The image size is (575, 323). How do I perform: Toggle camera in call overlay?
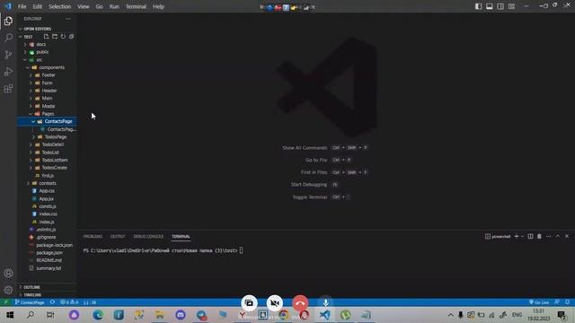click(x=274, y=303)
